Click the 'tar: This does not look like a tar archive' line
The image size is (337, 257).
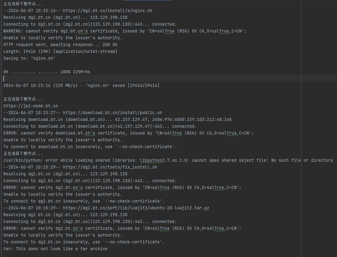[55, 249]
